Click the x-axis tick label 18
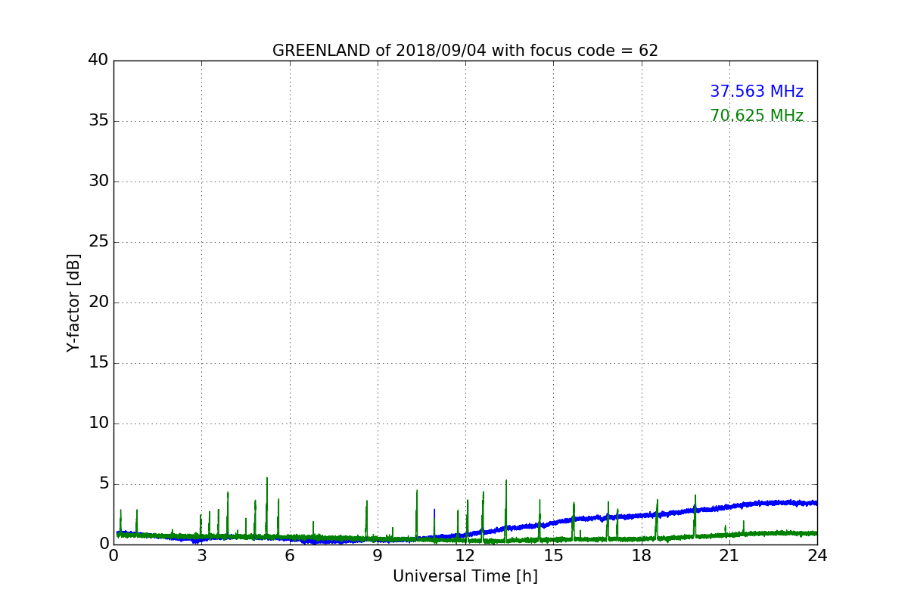This screenshot has width=908, height=605. coord(642,555)
